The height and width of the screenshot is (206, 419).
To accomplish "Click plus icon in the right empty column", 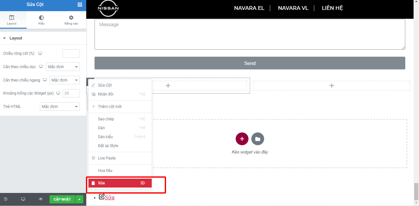I will pos(331,86).
